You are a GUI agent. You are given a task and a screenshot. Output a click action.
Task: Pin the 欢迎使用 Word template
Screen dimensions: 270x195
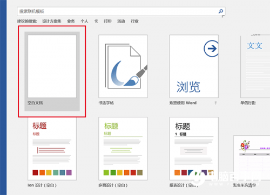pyautogui.click(x=215, y=103)
